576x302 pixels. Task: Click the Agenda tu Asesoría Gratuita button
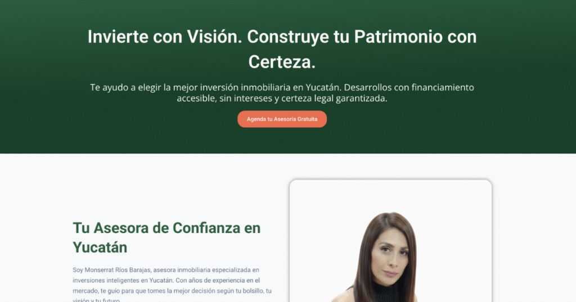(282, 119)
